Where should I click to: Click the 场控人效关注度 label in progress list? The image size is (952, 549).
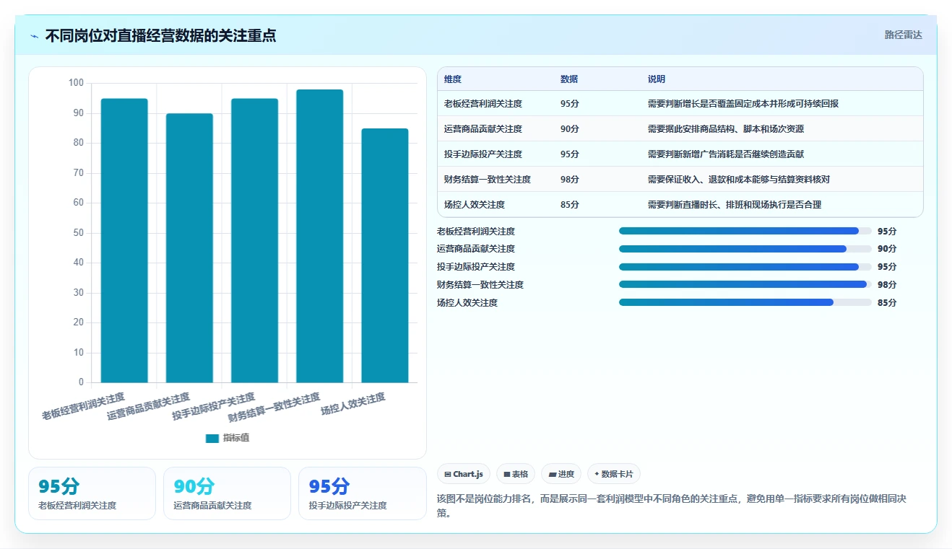(x=467, y=303)
